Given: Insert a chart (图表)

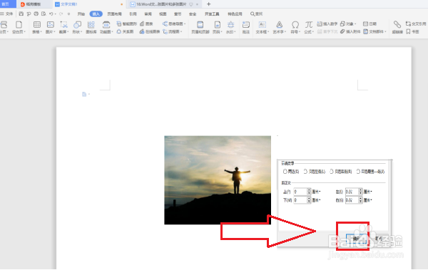Looking at the screenshot, I should (146, 24).
